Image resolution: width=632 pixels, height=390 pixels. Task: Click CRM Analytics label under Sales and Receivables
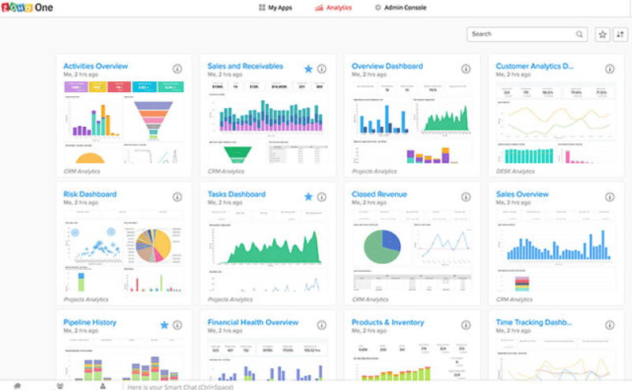pos(226,172)
